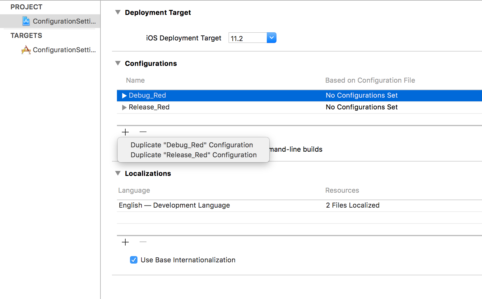Select English — Development Language row

299,205
